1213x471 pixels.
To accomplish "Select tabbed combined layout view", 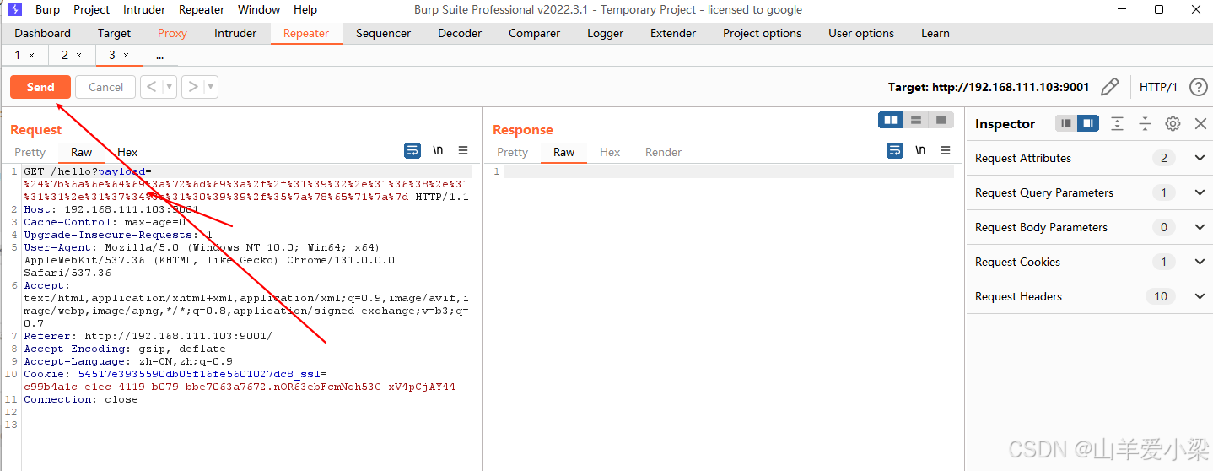I will coord(941,120).
